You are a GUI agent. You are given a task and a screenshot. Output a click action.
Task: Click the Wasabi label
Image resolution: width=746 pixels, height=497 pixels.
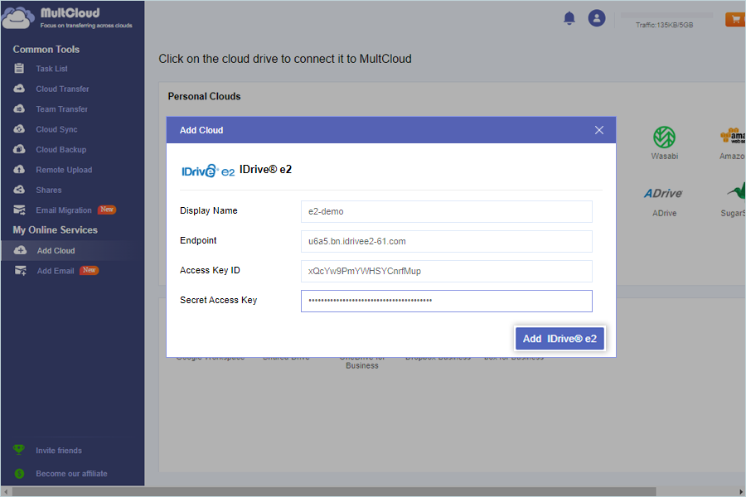664,156
